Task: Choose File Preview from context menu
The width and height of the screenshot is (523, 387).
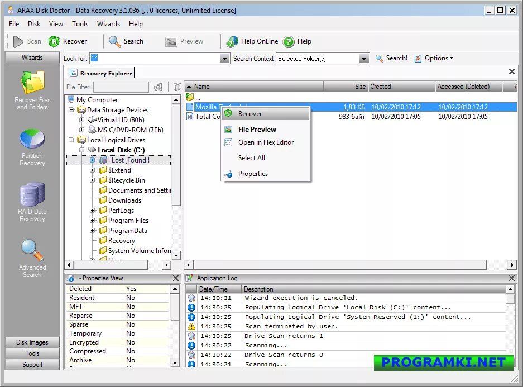Action: [x=266, y=130]
